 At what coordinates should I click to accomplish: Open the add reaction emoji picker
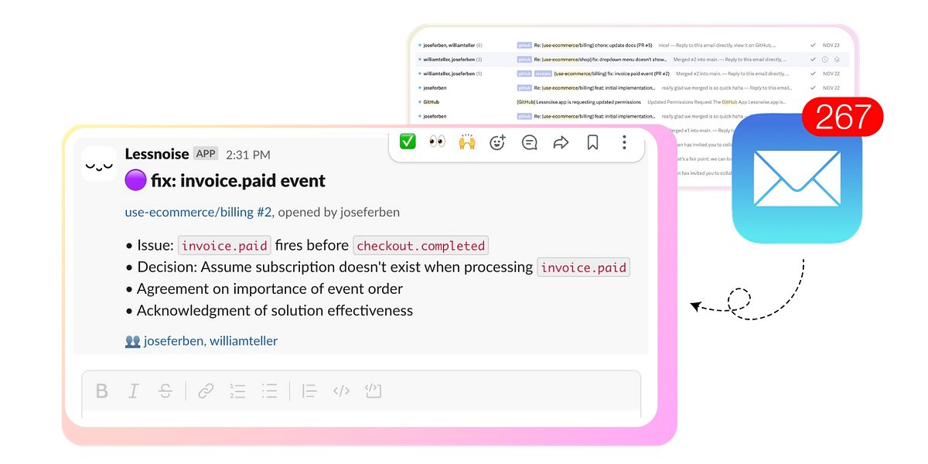pos(498,142)
